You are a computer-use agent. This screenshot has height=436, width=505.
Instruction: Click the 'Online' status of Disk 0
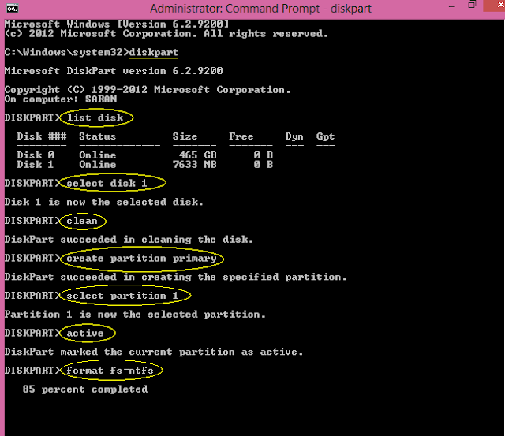tap(97, 155)
